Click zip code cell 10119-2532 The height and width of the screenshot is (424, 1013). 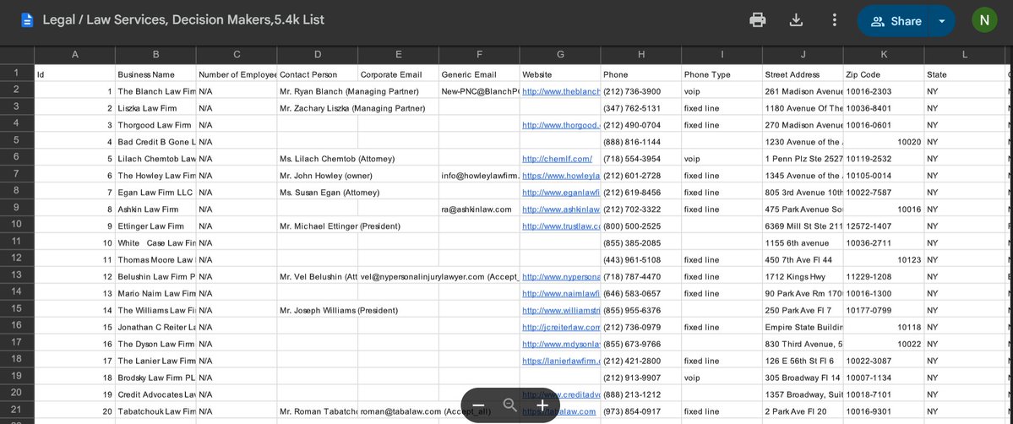[883, 159]
